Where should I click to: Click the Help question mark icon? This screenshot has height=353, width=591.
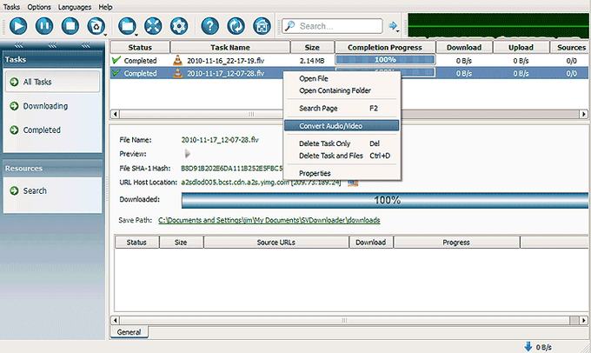(x=210, y=26)
